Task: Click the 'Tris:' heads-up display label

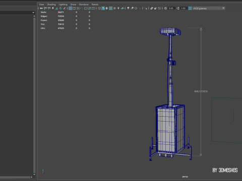Action: pyautogui.click(x=43, y=24)
